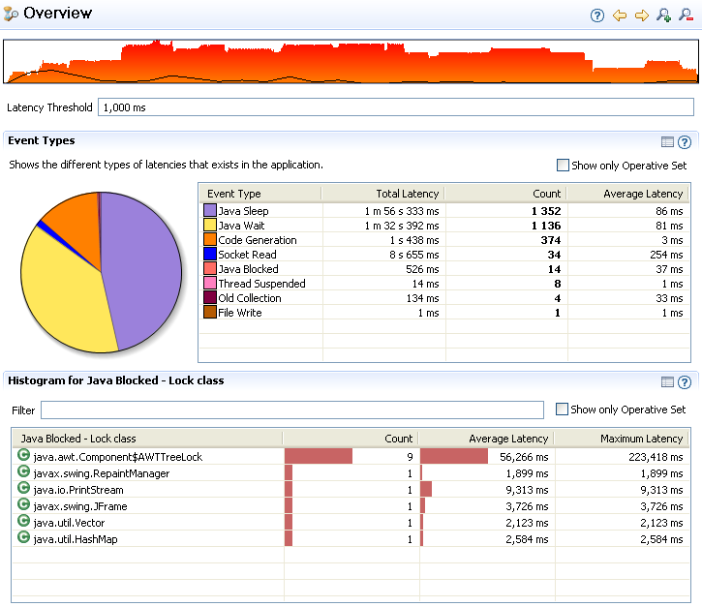Screen dimensions: 702x607
Task: Click class icon for java.awt.Component$AWTTreeLock
Action: [23, 455]
